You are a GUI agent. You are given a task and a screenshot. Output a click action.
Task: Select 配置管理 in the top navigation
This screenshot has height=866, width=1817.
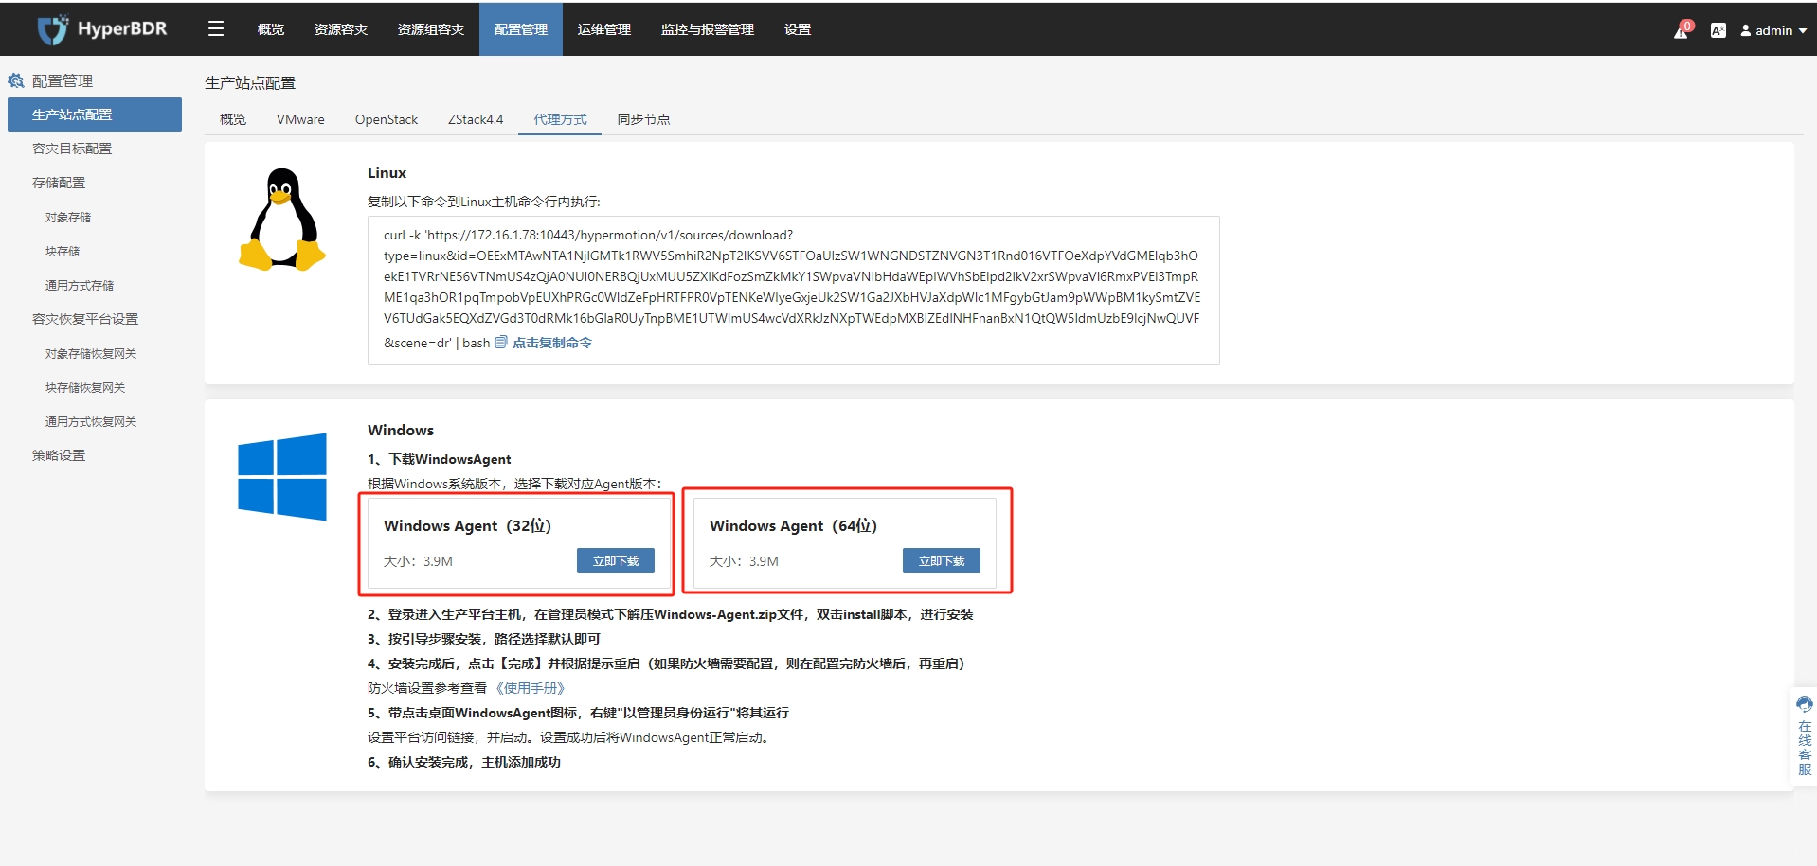pyautogui.click(x=521, y=29)
